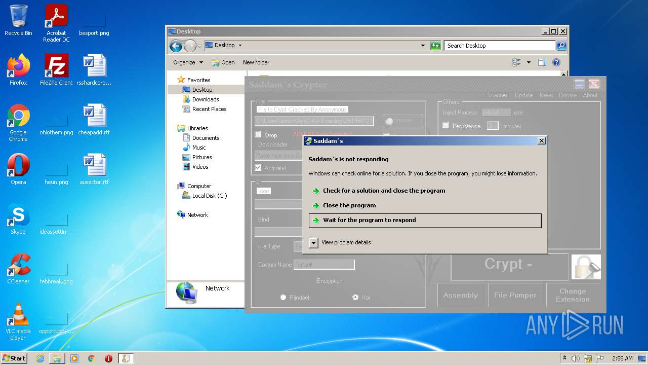The width and height of the screenshot is (648, 365).
Task: Open the Explorer address history dropdown
Action: 423,46
